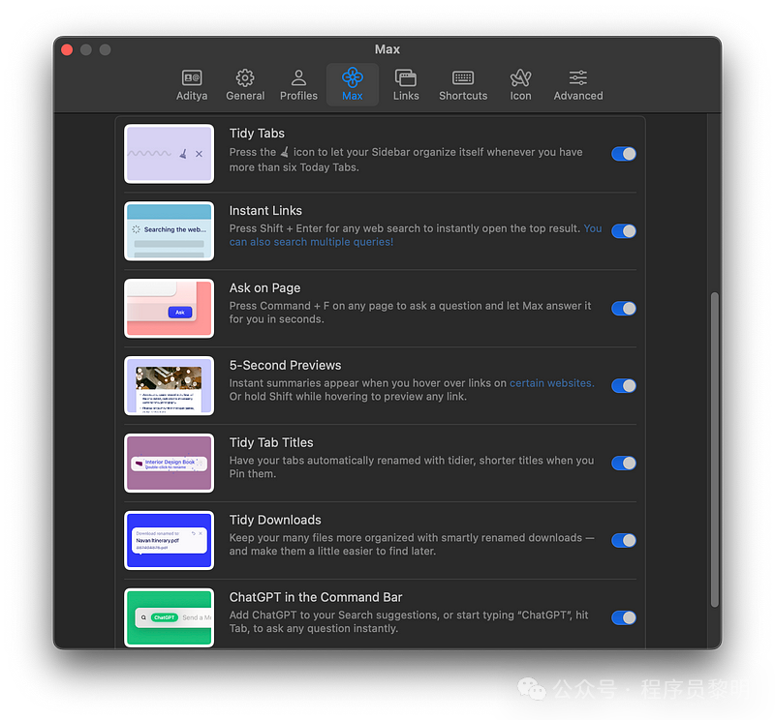
Task: Click the 'Ask on Page' heading text
Action: [x=264, y=287]
